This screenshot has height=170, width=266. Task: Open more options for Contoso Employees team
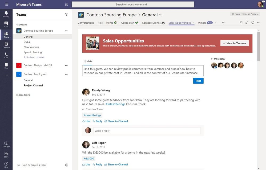(67, 74)
